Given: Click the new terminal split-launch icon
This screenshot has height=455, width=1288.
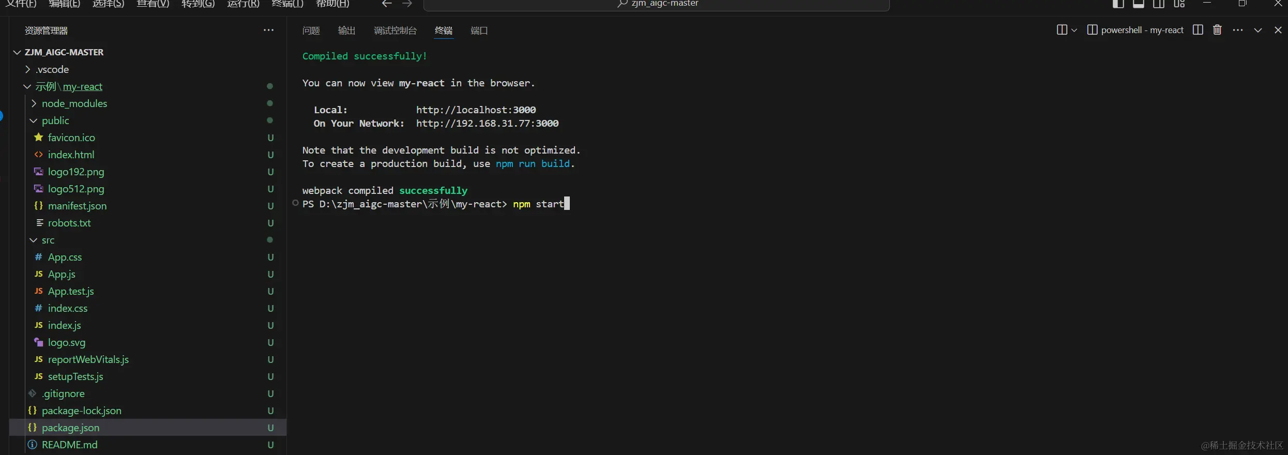Looking at the screenshot, I should [x=1062, y=30].
